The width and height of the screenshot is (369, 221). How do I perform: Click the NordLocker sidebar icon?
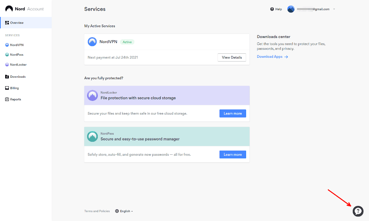coord(7,64)
